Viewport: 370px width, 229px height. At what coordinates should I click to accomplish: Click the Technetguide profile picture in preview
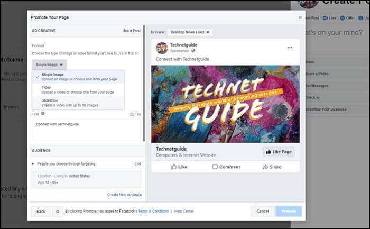point(162,48)
